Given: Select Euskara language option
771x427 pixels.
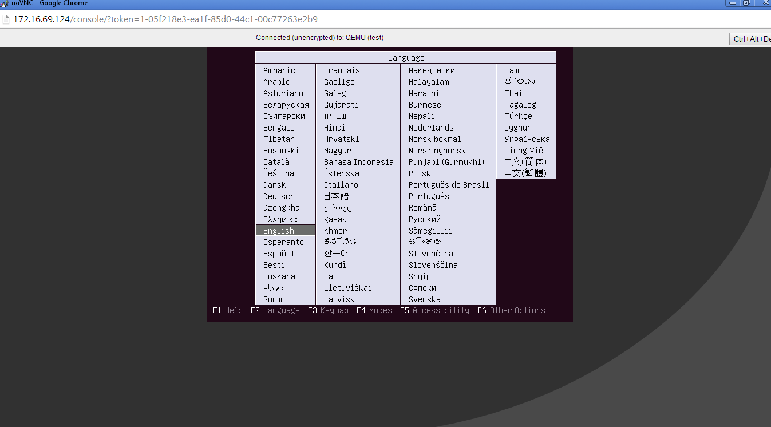Looking at the screenshot, I should click(279, 276).
